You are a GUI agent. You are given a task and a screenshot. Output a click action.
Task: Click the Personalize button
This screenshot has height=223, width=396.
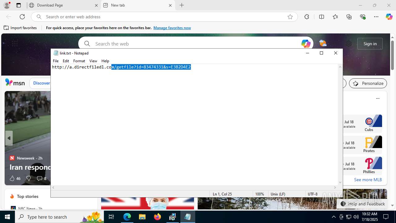[x=368, y=83]
